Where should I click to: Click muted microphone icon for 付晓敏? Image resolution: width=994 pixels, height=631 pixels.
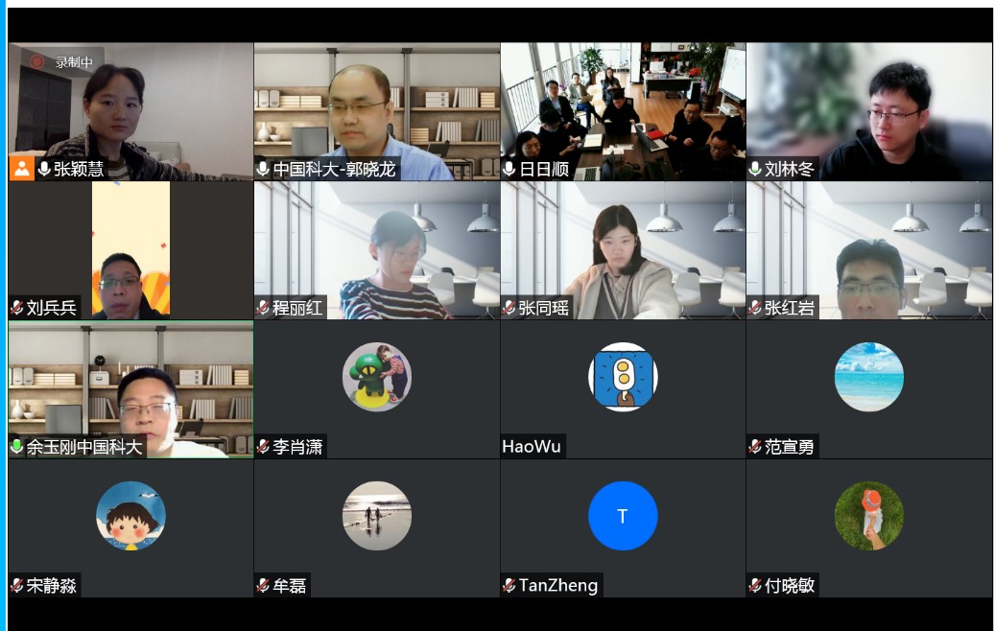point(755,585)
